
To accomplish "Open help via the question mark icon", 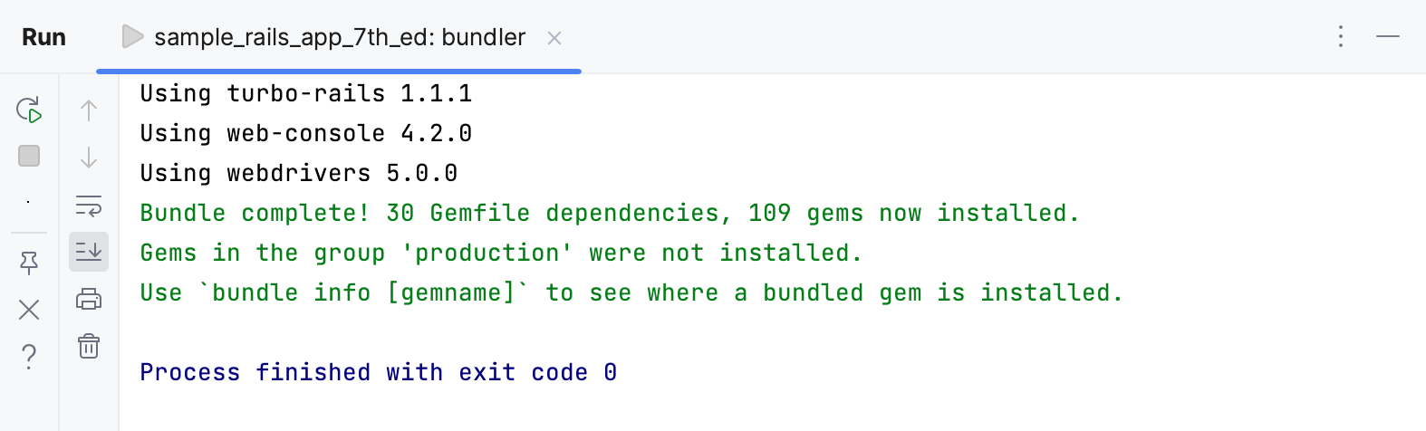I will point(29,357).
